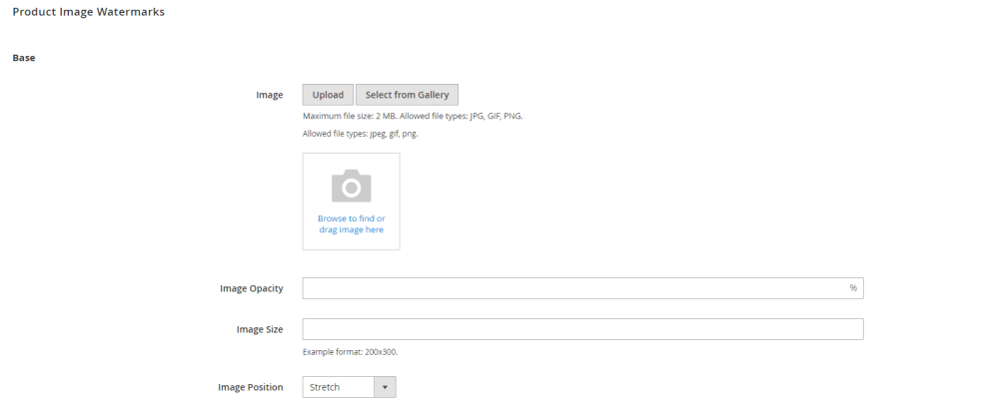Click the Image field label
Screen dimensions: 999x410
click(x=270, y=95)
